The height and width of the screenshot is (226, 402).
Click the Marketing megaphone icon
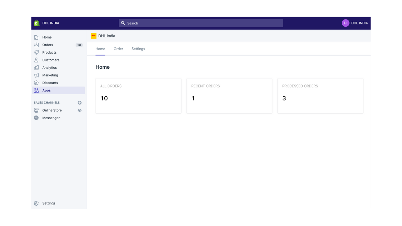pos(36,75)
